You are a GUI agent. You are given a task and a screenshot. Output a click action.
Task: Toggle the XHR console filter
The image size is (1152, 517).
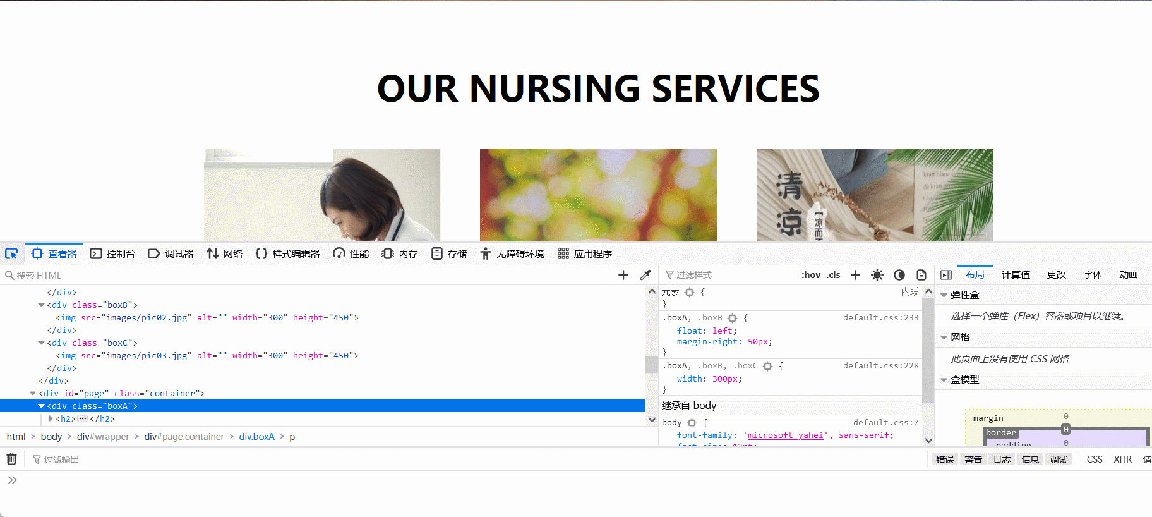pyautogui.click(x=1122, y=459)
